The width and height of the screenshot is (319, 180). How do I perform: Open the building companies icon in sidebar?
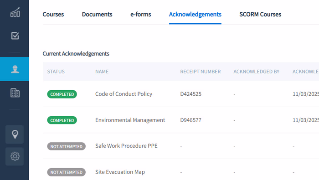tap(15, 93)
